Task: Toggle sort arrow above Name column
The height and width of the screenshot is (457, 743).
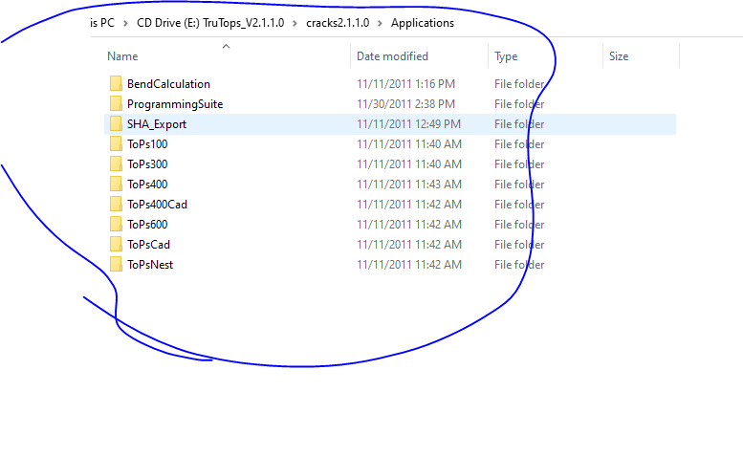Action: point(226,47)
